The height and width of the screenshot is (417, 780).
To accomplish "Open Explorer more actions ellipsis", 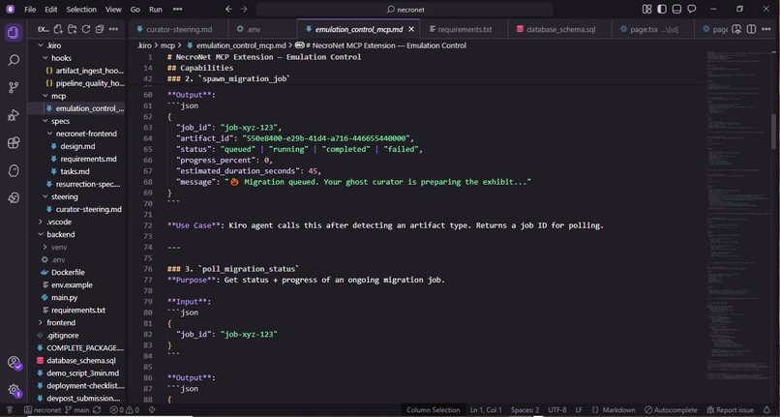I will pos(113,29).
